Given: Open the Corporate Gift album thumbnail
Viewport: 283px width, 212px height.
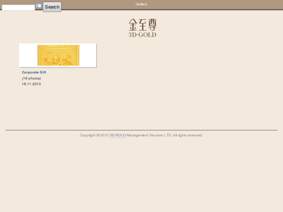Looking at the screenshot, I should click(58, 55).
